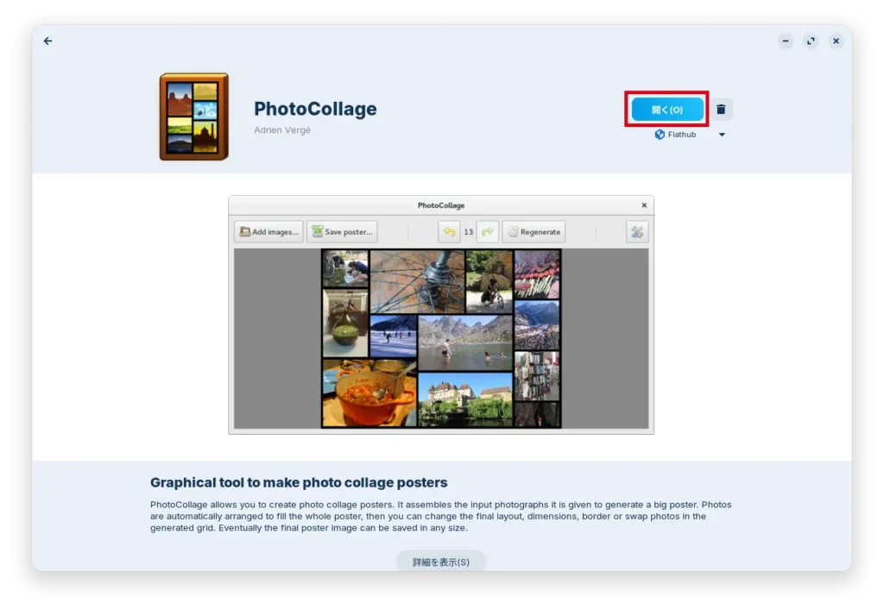
Task: Click Regenerate in the preview toolbar
Action: [x=534, y=231]
